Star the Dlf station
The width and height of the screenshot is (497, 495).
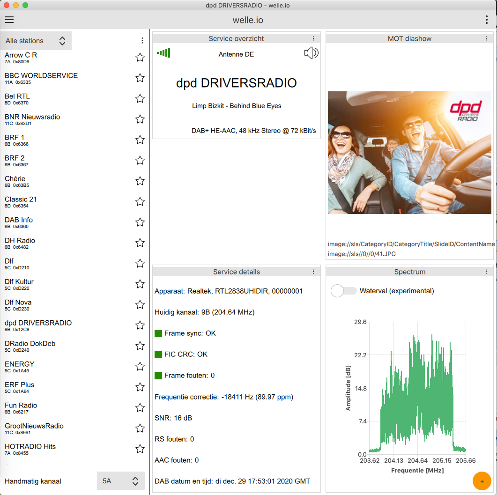click(140, 263)
